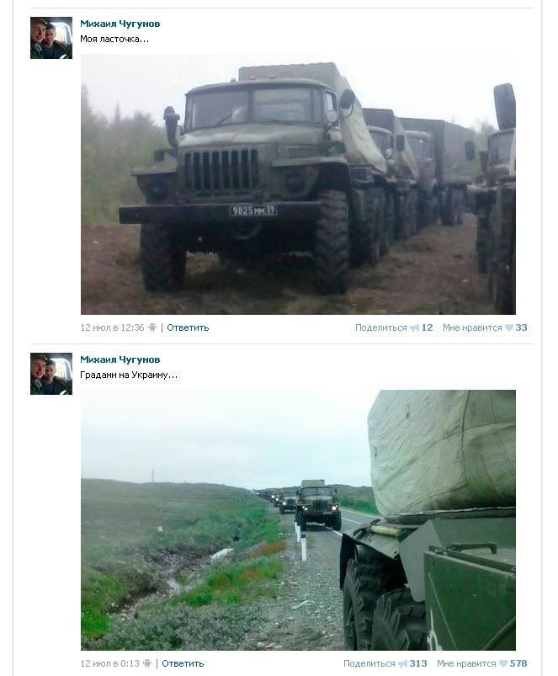Image resolution: width=558 pixels, height=676 pixels.
Task: Open the 12 июл в 0:13 timestamp
Action: pyautogui.click(x=110, y=663)
